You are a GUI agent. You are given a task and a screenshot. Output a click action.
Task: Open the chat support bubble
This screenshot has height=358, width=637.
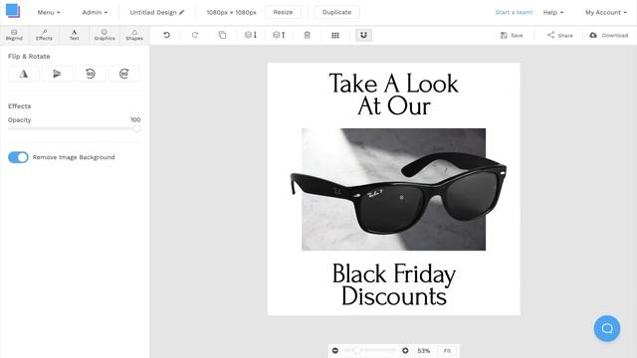coord(607,328)
